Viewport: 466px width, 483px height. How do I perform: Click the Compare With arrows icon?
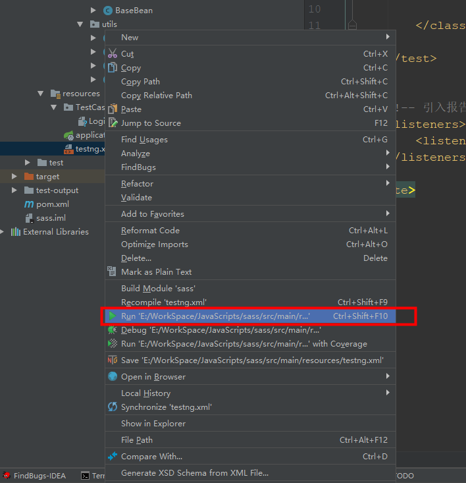point(113,456)
